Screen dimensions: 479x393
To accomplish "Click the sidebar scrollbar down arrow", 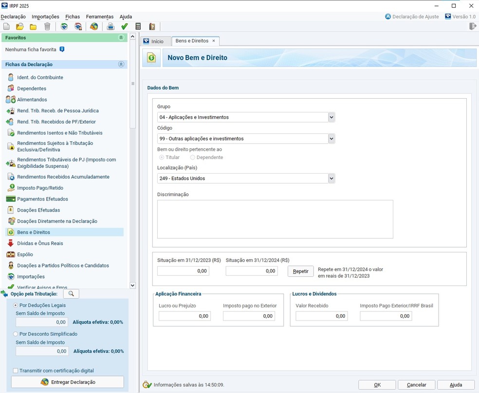I will click(x=132, y=286).
